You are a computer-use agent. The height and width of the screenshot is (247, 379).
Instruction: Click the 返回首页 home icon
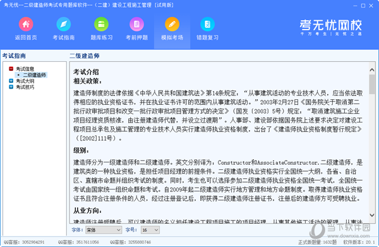26,24
